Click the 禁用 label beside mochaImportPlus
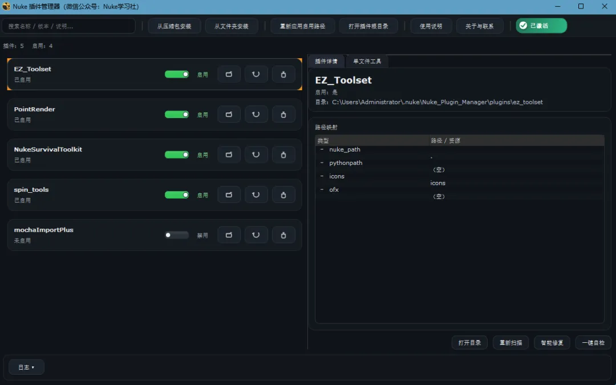The height and width of the screenshot is (385, 616). click(x=202, y=236)
